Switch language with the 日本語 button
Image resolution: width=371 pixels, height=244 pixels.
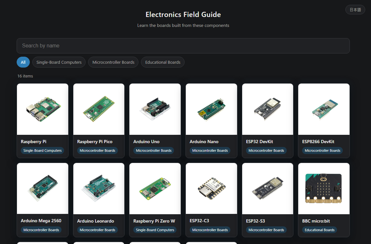pyautogui.click(x=355, y=10)
